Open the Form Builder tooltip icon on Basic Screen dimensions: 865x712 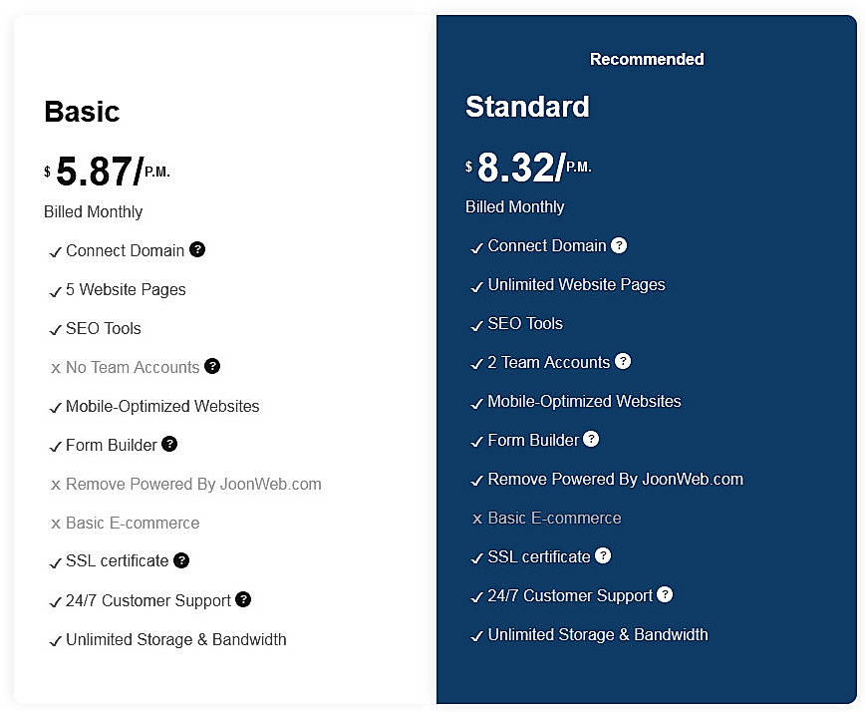point(168,445)
